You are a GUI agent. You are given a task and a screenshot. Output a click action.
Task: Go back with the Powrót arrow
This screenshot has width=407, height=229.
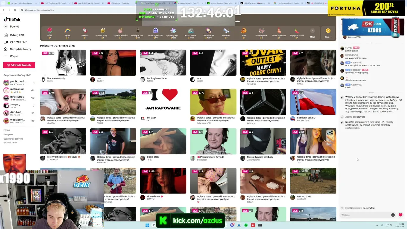11,27
